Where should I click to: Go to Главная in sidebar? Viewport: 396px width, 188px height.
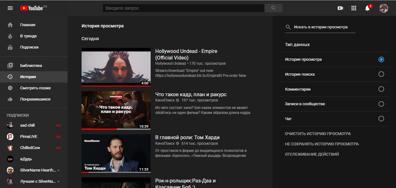coord(28,25)
